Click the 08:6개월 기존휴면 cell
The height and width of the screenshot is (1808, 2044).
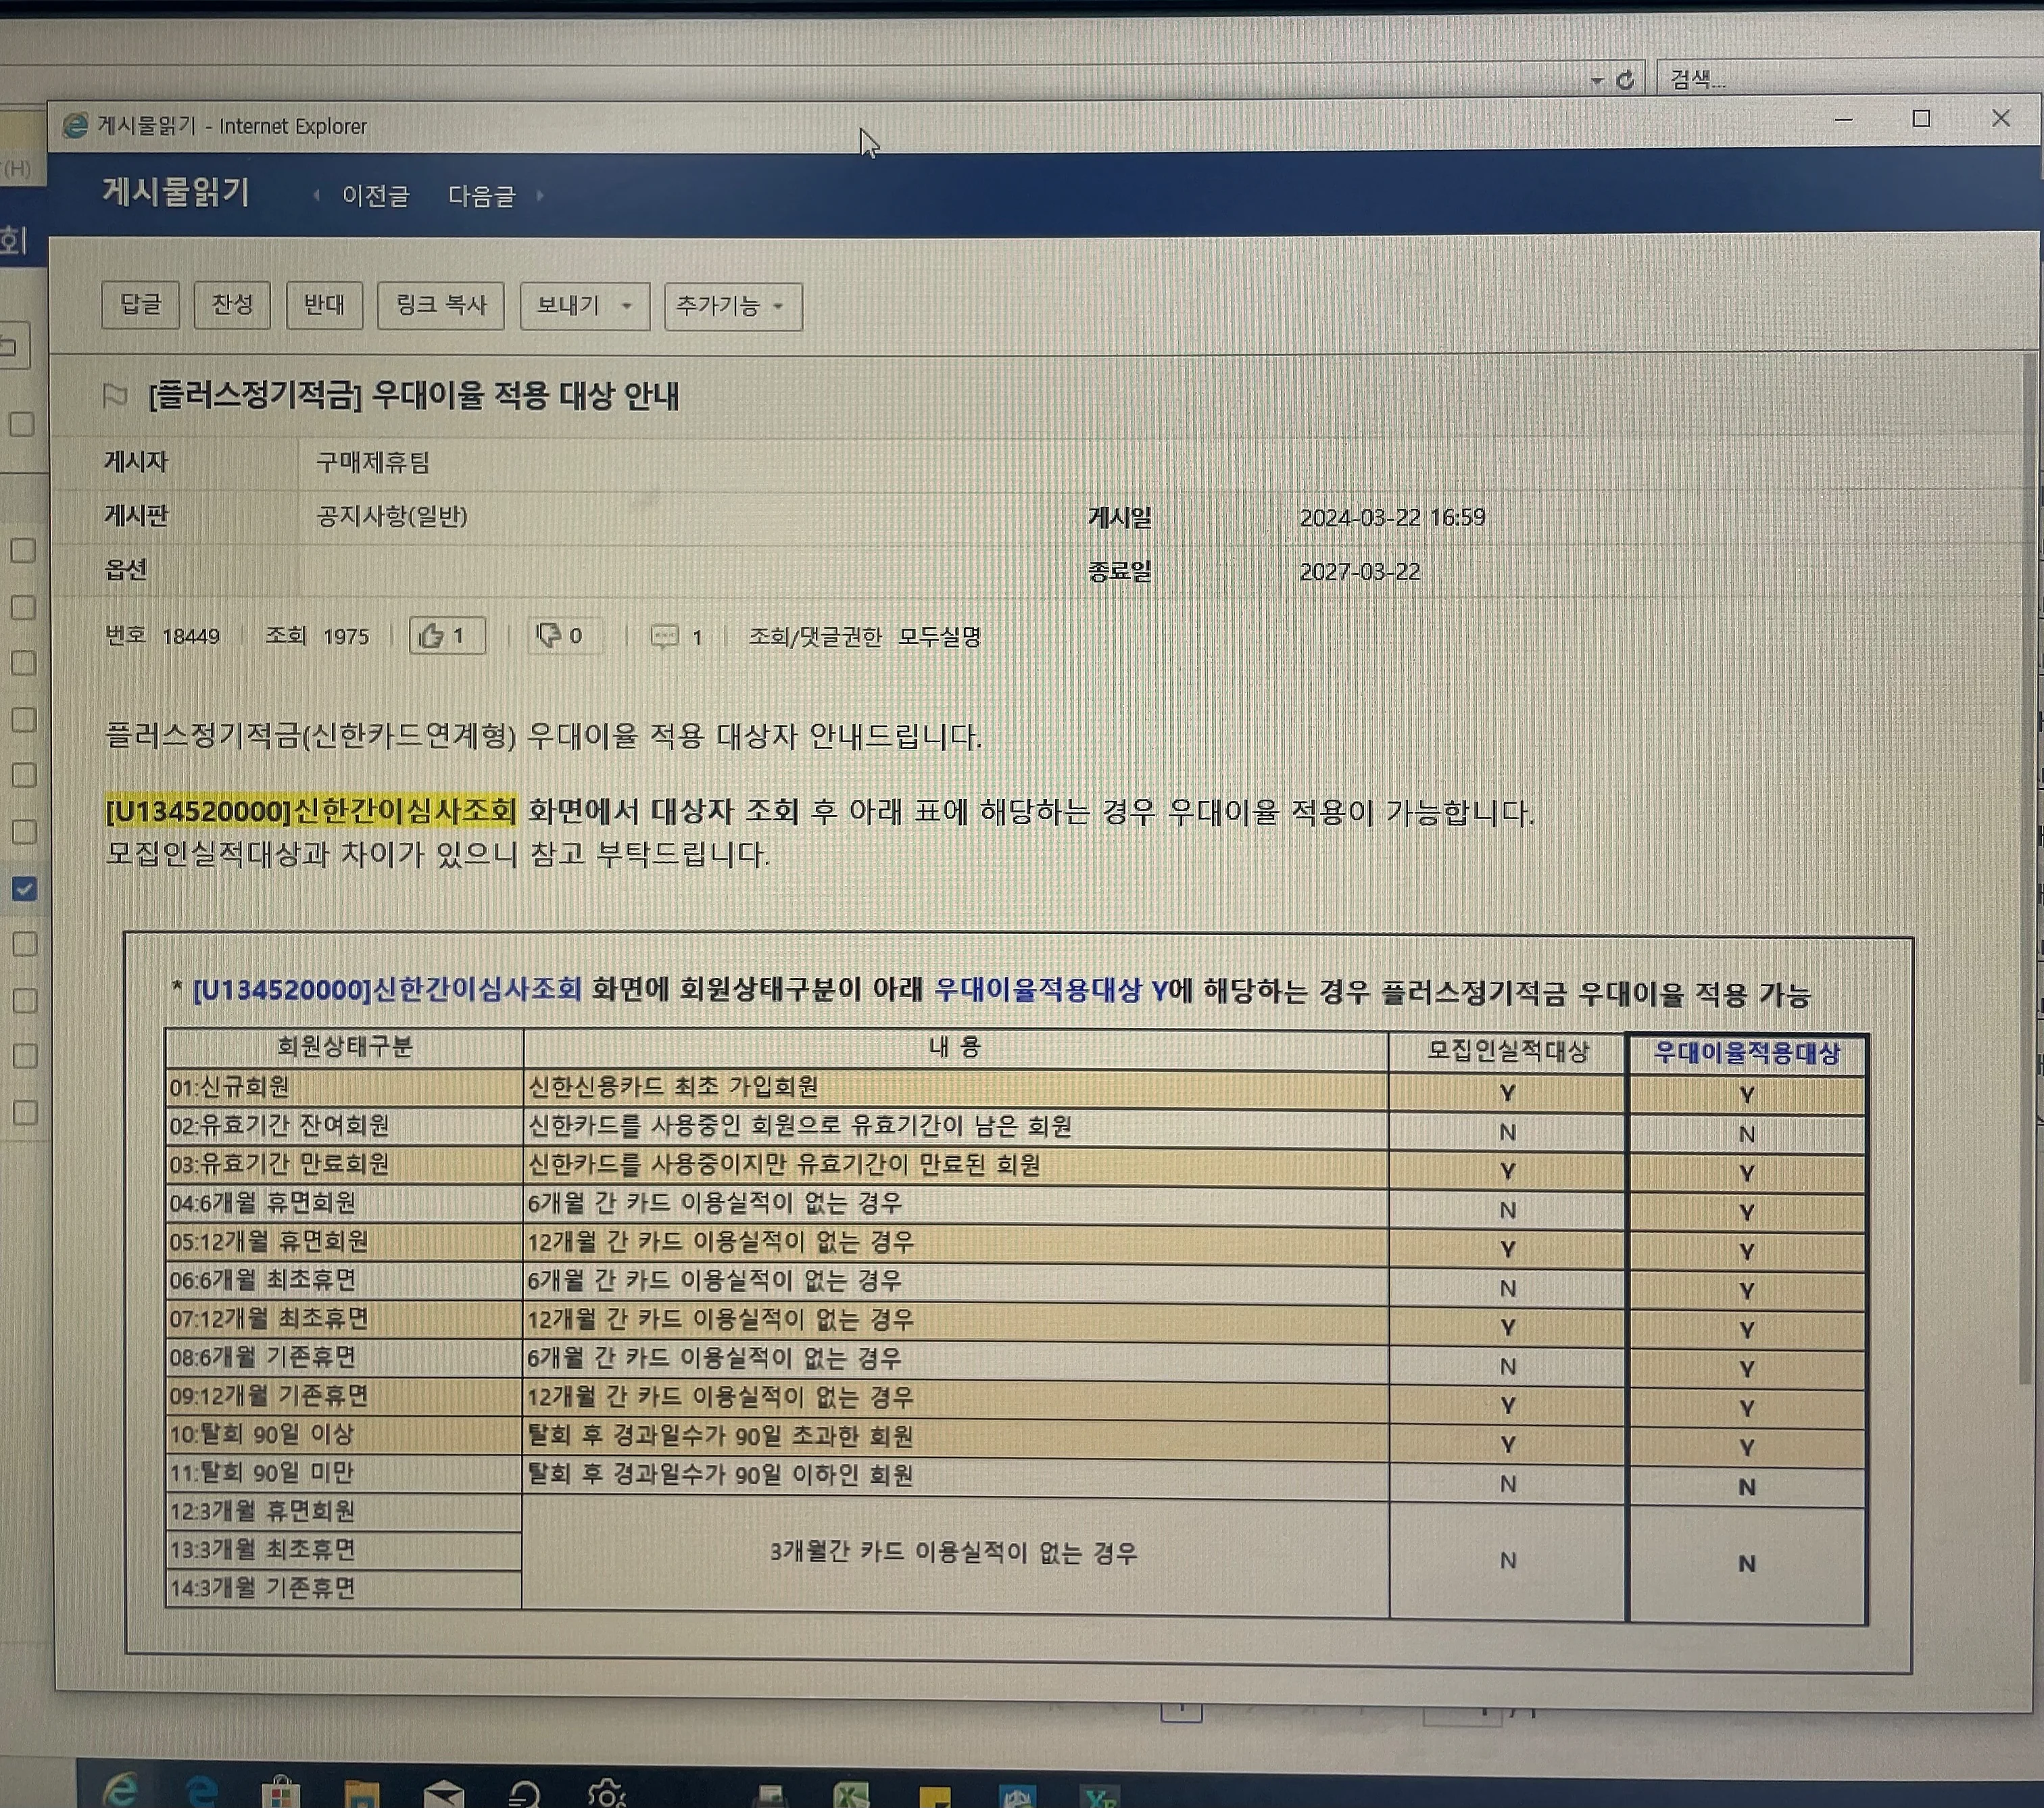click(x=344, y=1357)
